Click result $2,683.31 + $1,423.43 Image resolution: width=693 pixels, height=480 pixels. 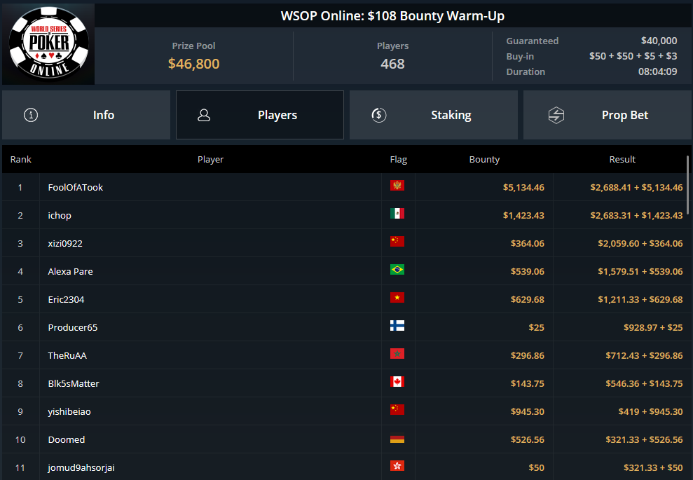coord(636,216)
